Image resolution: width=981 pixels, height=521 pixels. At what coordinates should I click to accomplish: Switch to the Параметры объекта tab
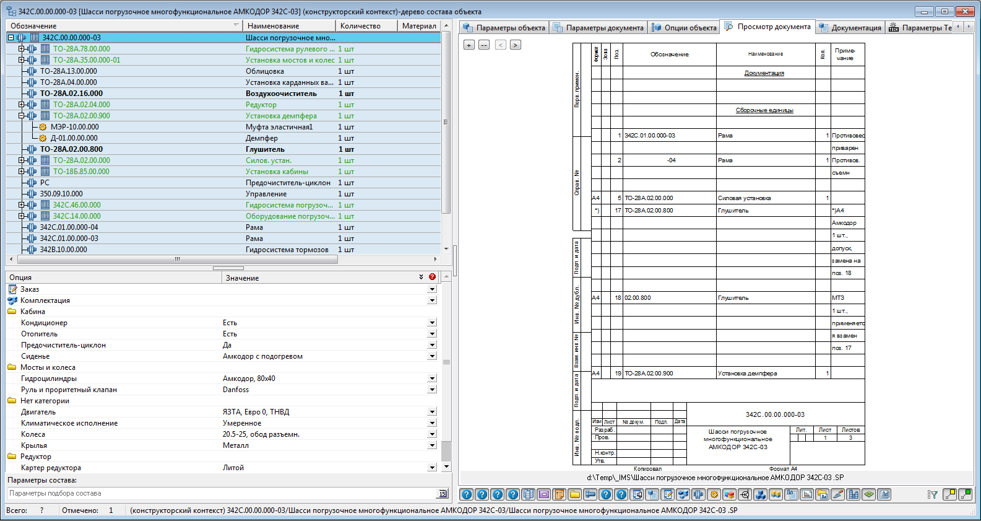point(504,27)
